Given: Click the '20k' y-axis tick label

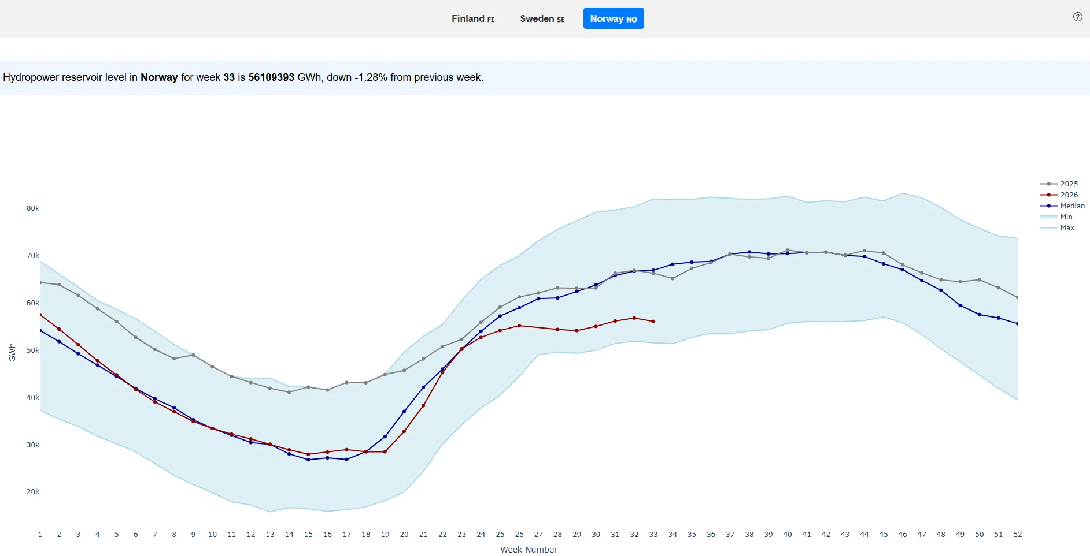Looking at the screenshot, I should tap(33, 492).
